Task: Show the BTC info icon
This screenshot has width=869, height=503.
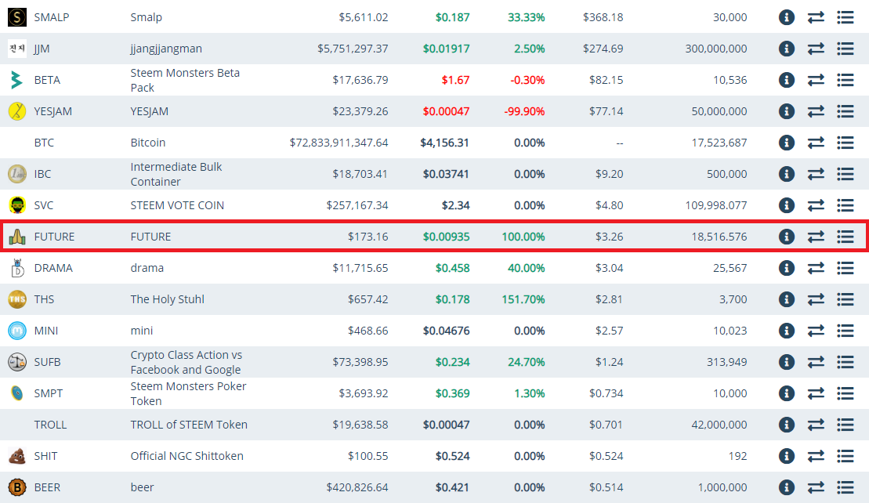Action: pos(786,143)
